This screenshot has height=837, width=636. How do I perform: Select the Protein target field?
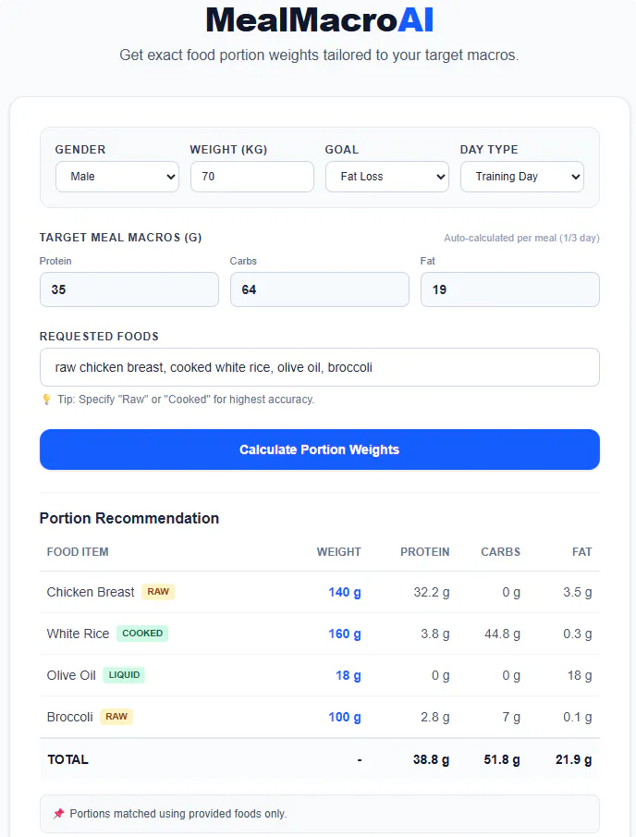click(x=129, y=289)
